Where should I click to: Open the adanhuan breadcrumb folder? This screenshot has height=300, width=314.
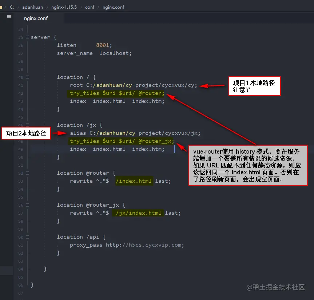coord(32,7)
